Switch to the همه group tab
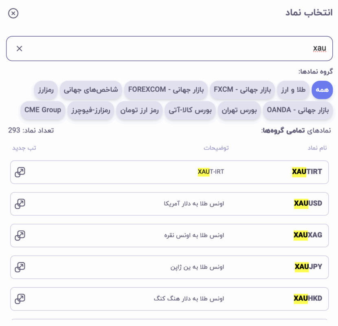Image resolution: width=338 pixels, height=326 pixels. pos(322,90)
